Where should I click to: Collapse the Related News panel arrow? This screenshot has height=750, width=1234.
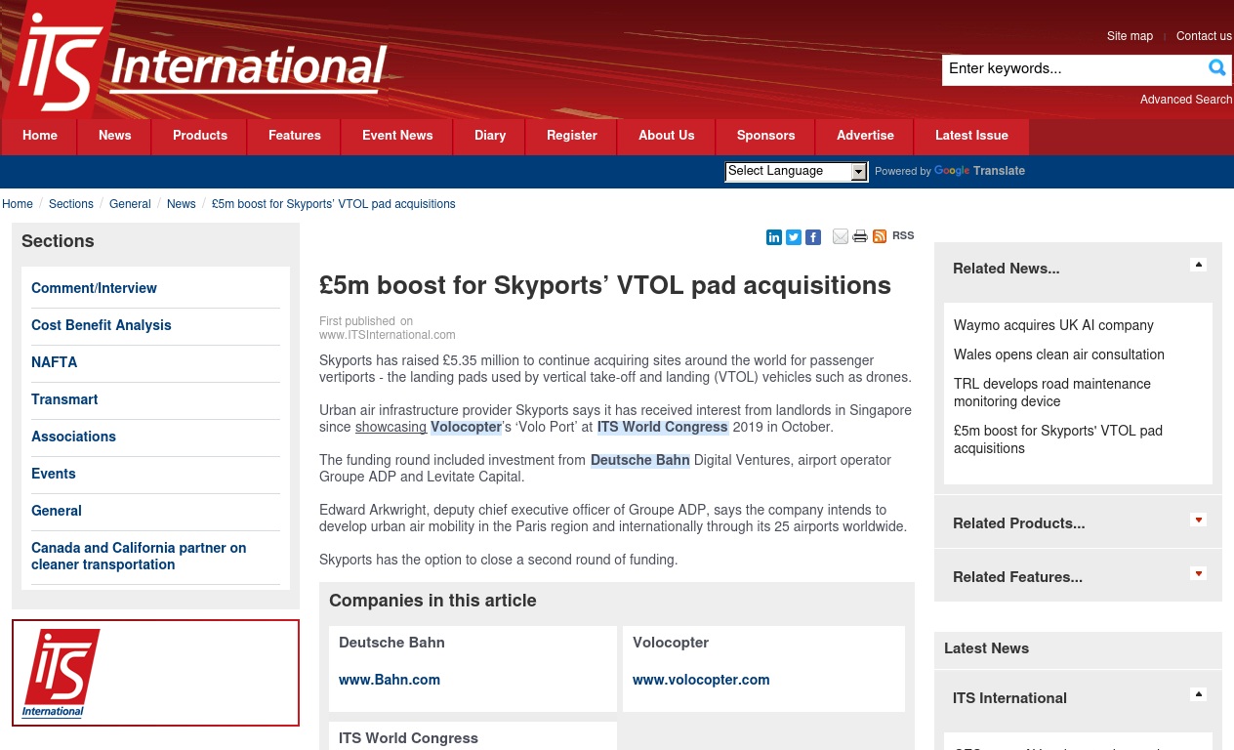[x=1199, y=265]
